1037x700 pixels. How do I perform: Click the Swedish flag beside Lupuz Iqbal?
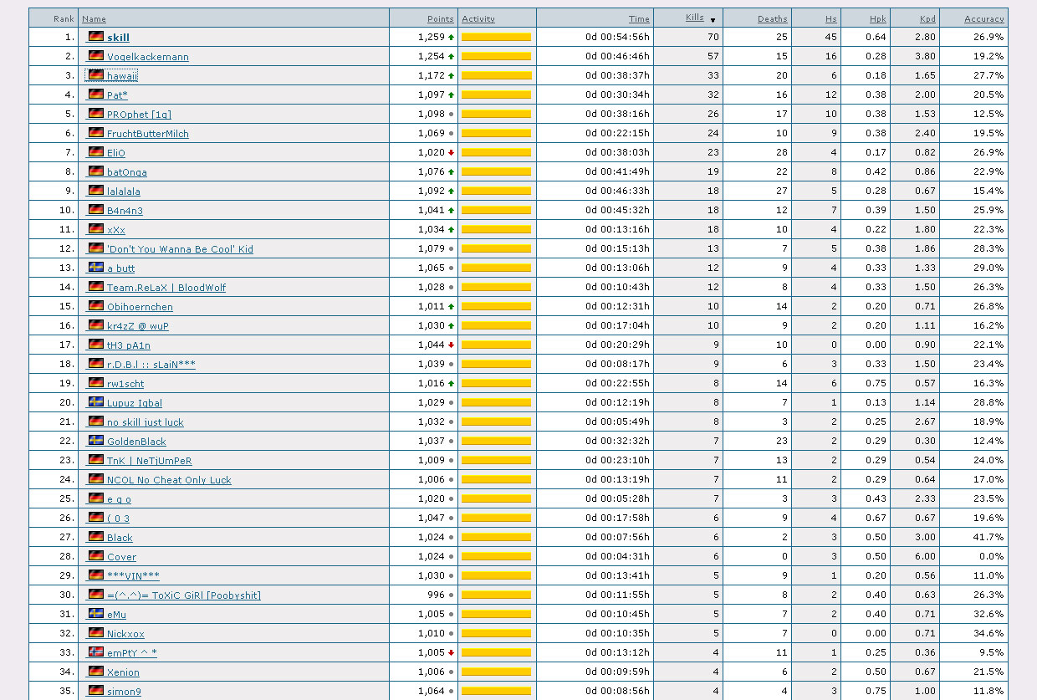(x=96, y=402)
